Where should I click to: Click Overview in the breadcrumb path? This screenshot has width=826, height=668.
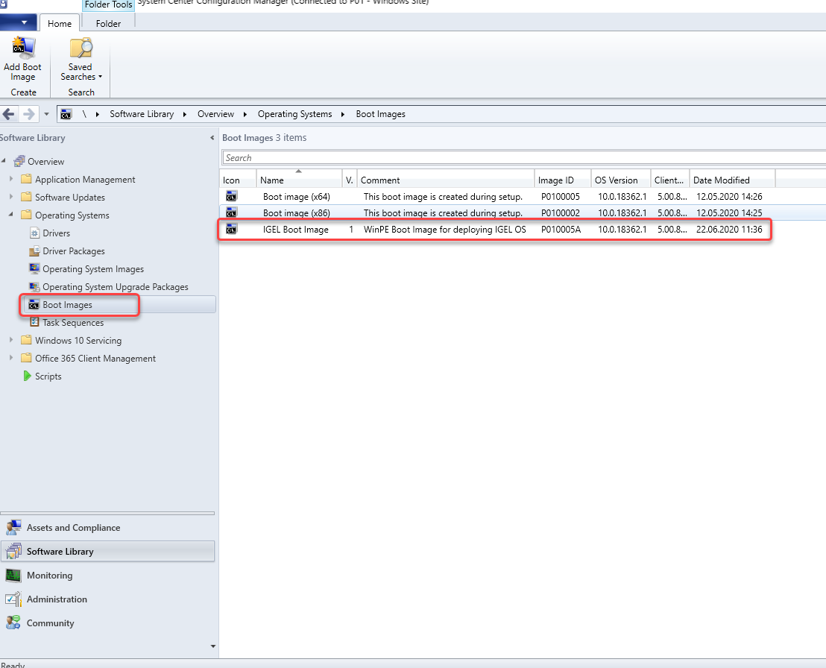215,114
